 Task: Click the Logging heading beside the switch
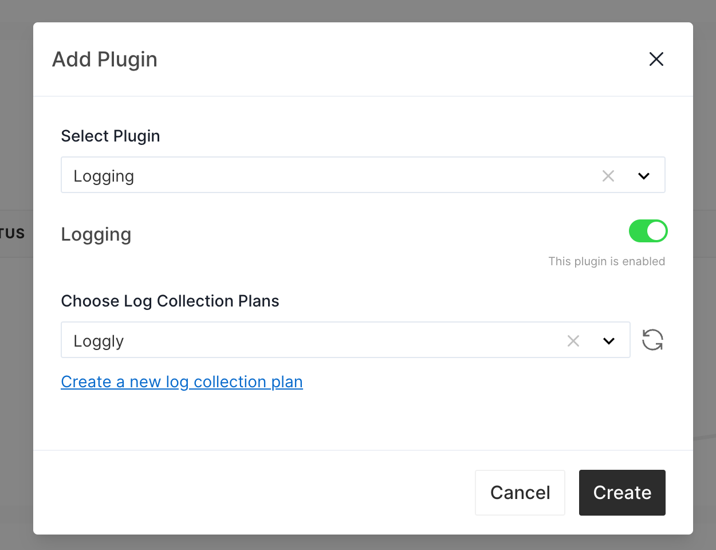click(x=96, y=234)
